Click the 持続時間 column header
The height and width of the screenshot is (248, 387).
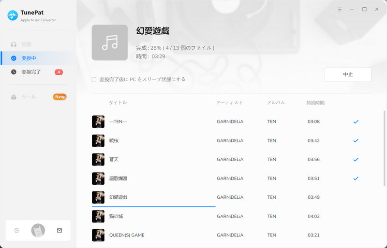point(315,103)
